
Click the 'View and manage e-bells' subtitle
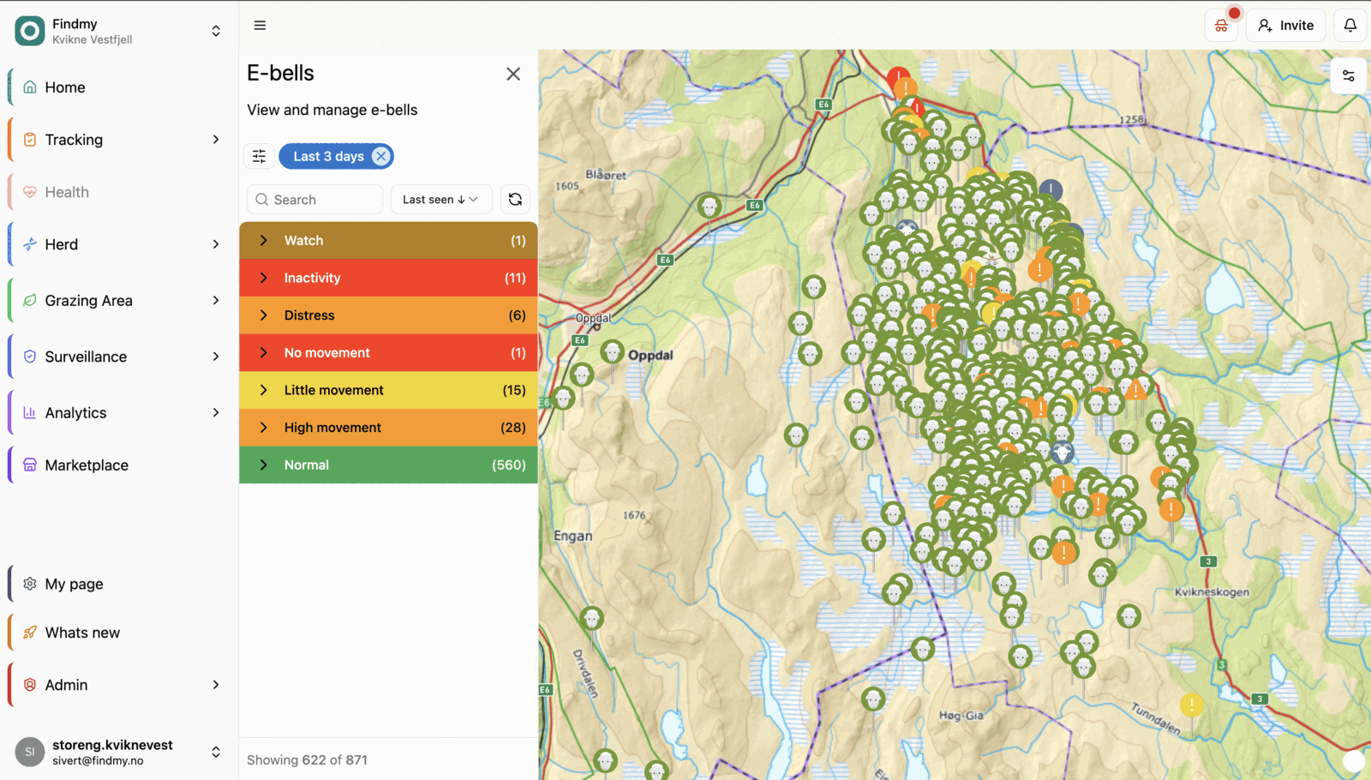332,110
